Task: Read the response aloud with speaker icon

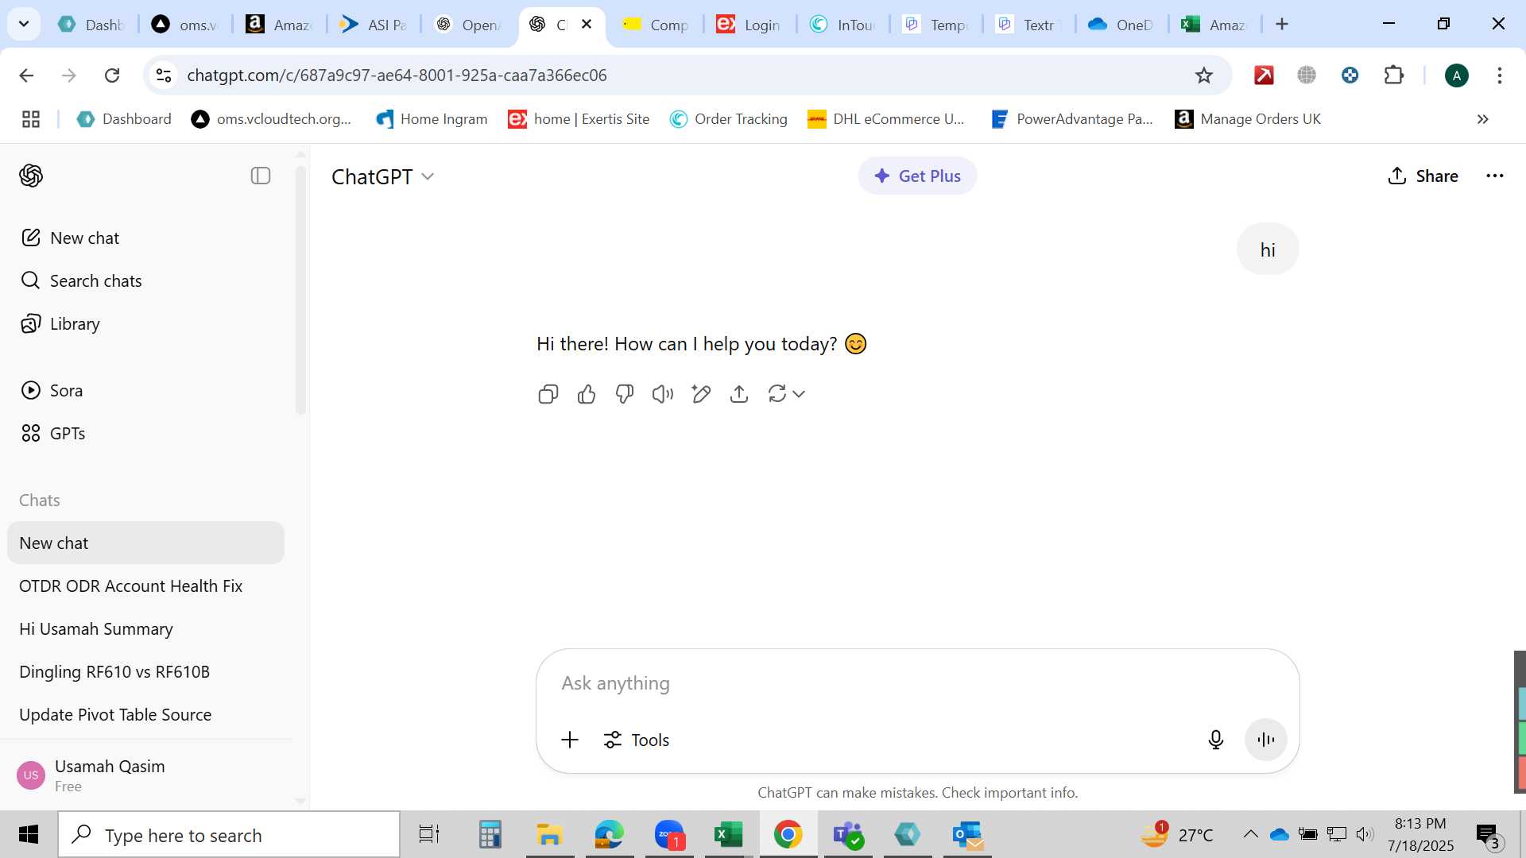Action: tap(662, 394)
